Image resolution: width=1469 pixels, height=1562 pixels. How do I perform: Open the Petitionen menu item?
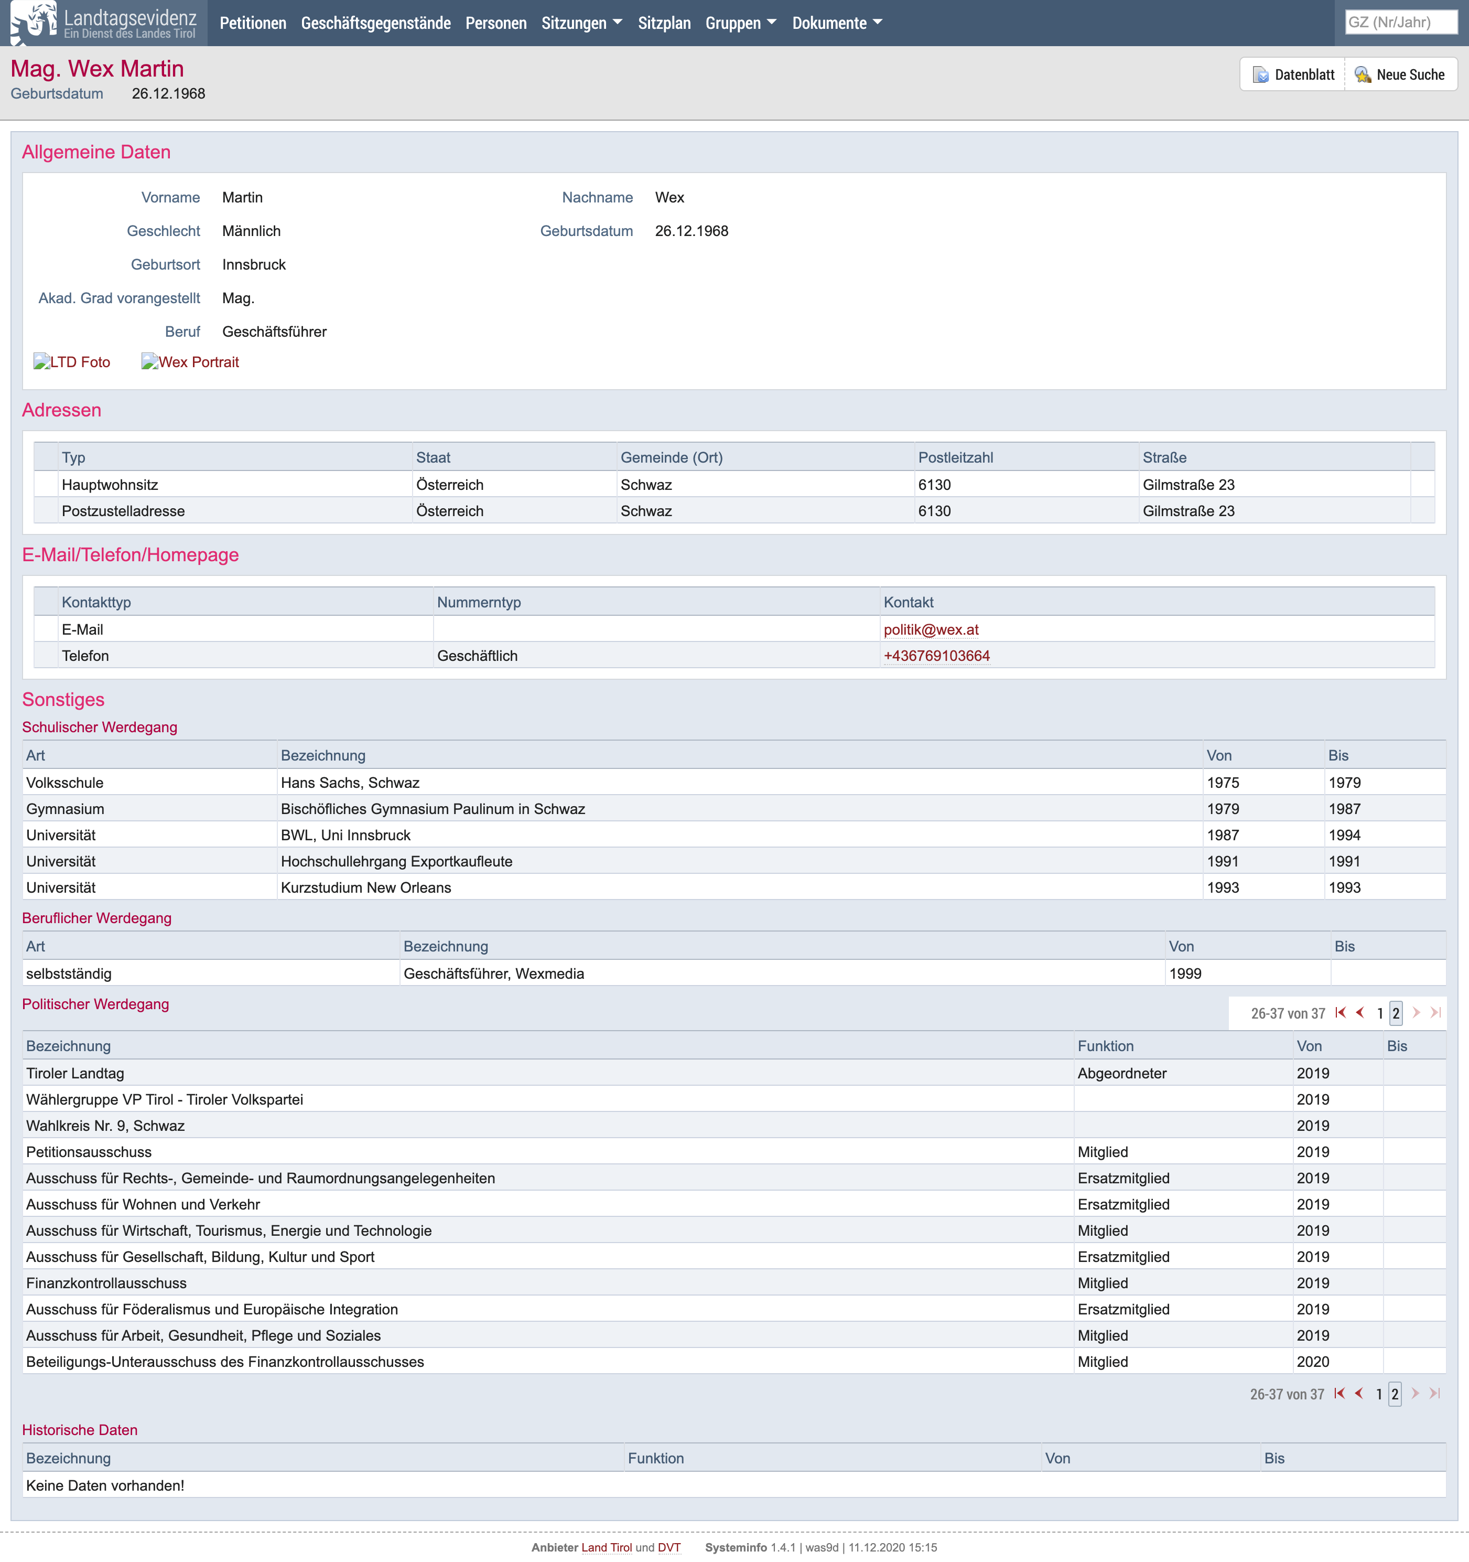(x=253, y=23)
